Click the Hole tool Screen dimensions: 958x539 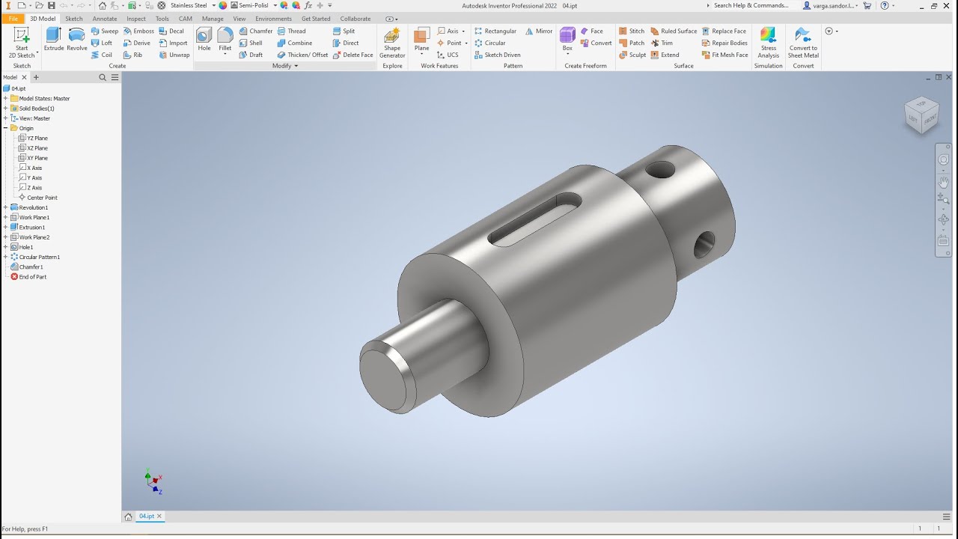click(x=204, y=40)
